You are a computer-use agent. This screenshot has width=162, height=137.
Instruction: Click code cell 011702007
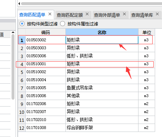pos(46,112)
